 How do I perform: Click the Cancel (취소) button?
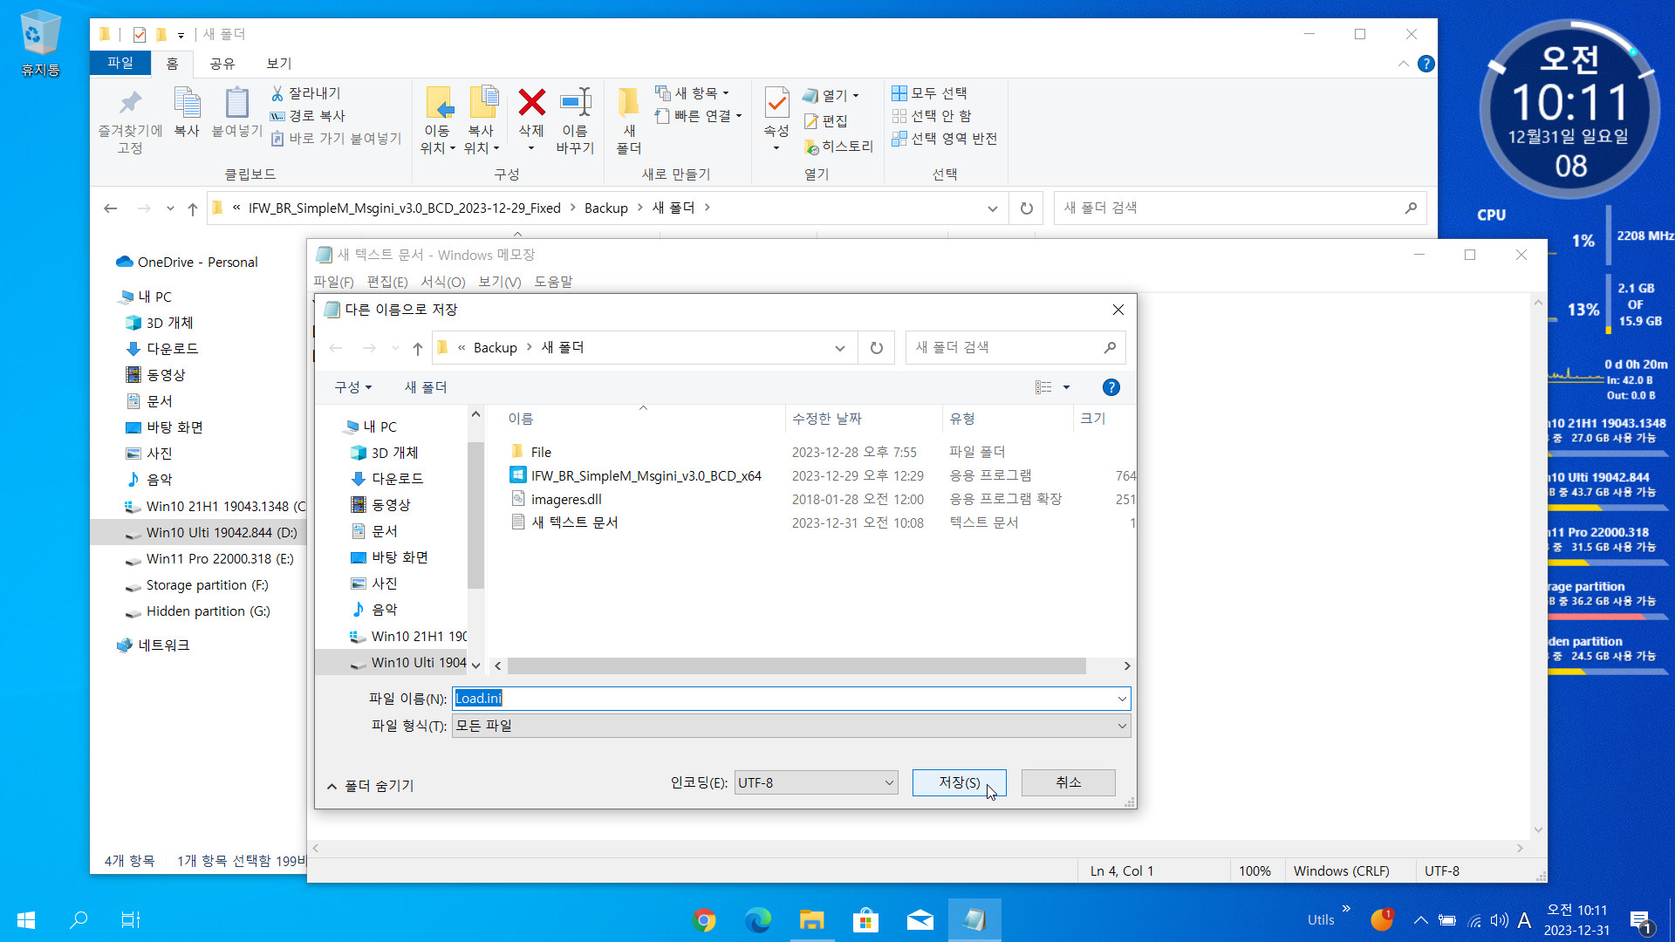point(1068,782)
